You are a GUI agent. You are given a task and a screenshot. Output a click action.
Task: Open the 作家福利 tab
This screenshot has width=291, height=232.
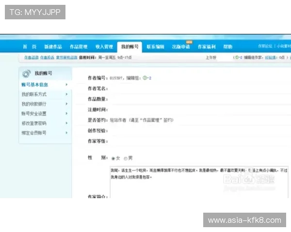click(x=207, y=46)
